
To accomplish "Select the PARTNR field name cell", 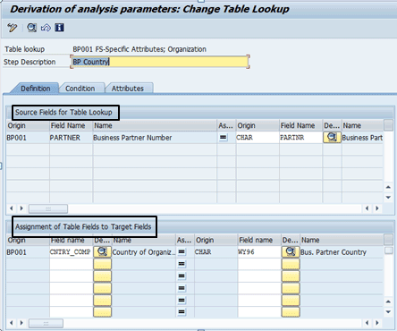I will tap(300, 138).
